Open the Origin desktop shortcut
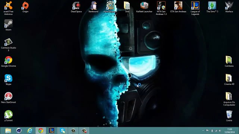The height and width of the screenshot is (134, 239). point(25,7)
